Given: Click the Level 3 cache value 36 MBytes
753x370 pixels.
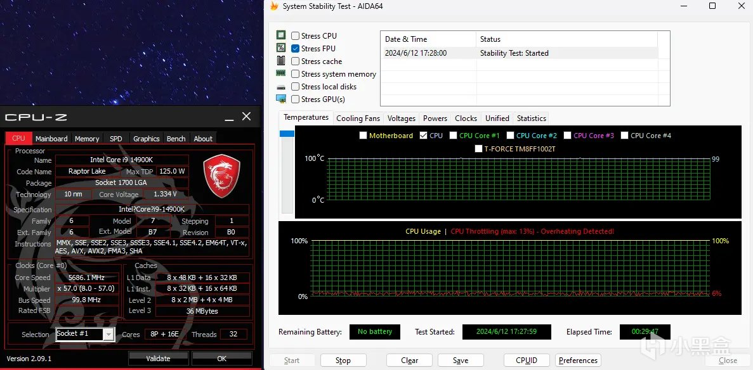Looking at the screenshot, I should [x=202, y=311].
